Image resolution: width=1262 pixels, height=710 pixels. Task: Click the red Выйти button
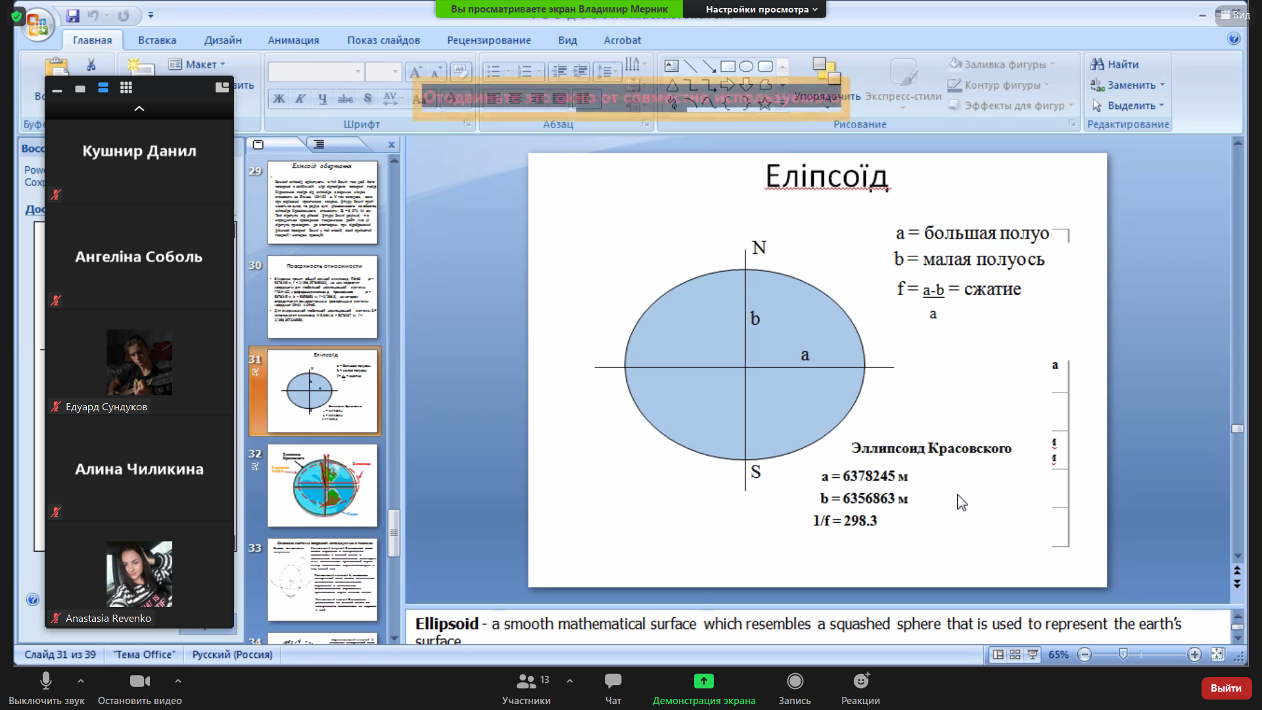pos(1225,688)
